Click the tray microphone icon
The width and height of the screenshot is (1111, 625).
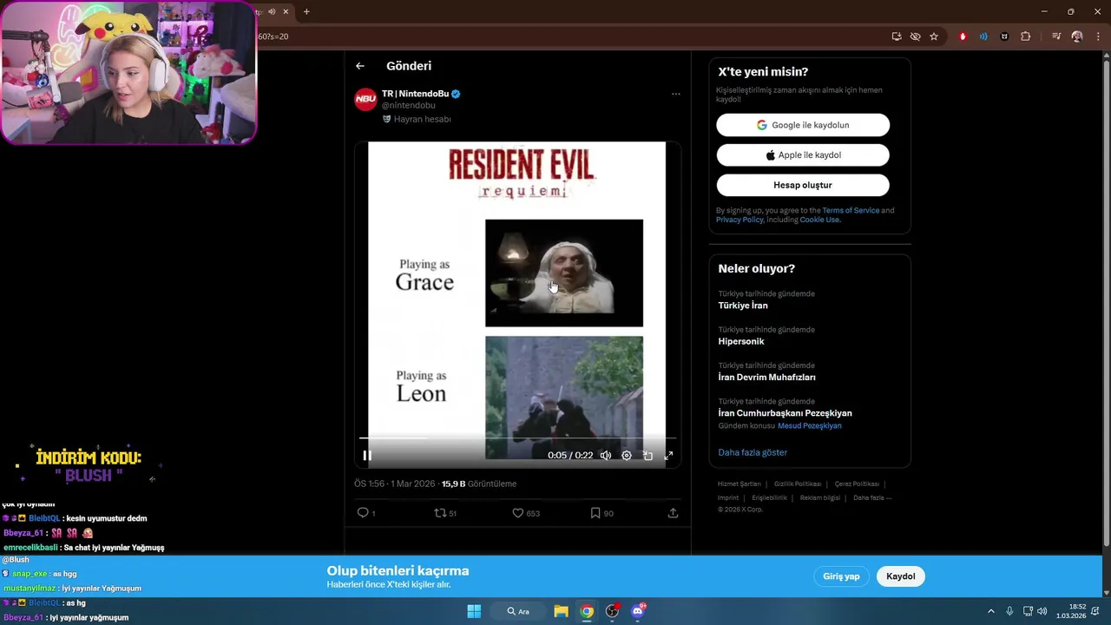click(x=1009, y=611)
